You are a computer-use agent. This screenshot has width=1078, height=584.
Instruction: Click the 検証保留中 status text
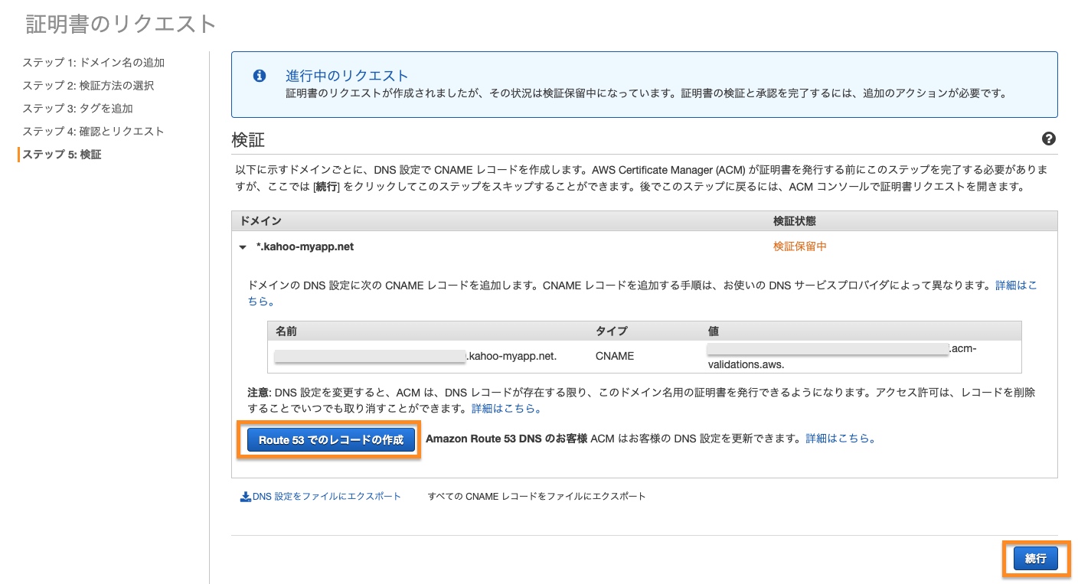(799, 246)
